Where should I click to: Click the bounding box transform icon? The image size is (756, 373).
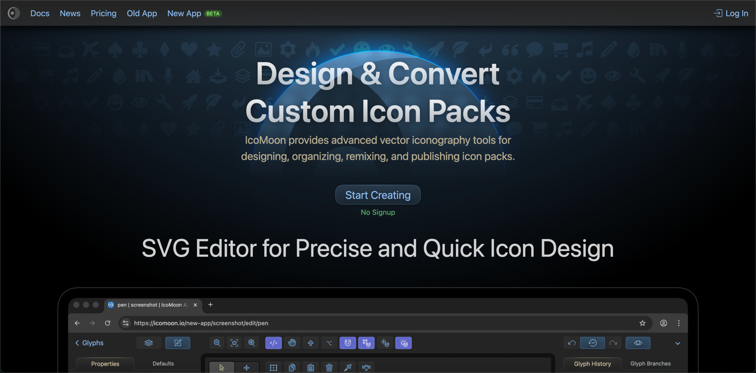tap(274, 368)
